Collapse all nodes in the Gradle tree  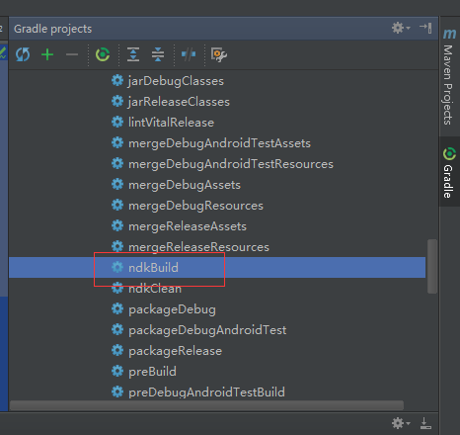pyautogui.click(x=158, y=54)
